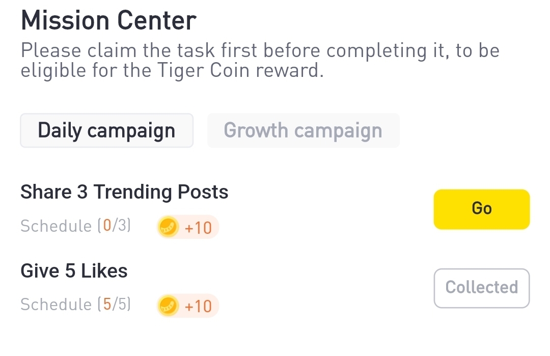Click the Collected button for Give 5 Likes
Image resolution: width=550 pixels, height=356 pixels.
tap(481, 288)
